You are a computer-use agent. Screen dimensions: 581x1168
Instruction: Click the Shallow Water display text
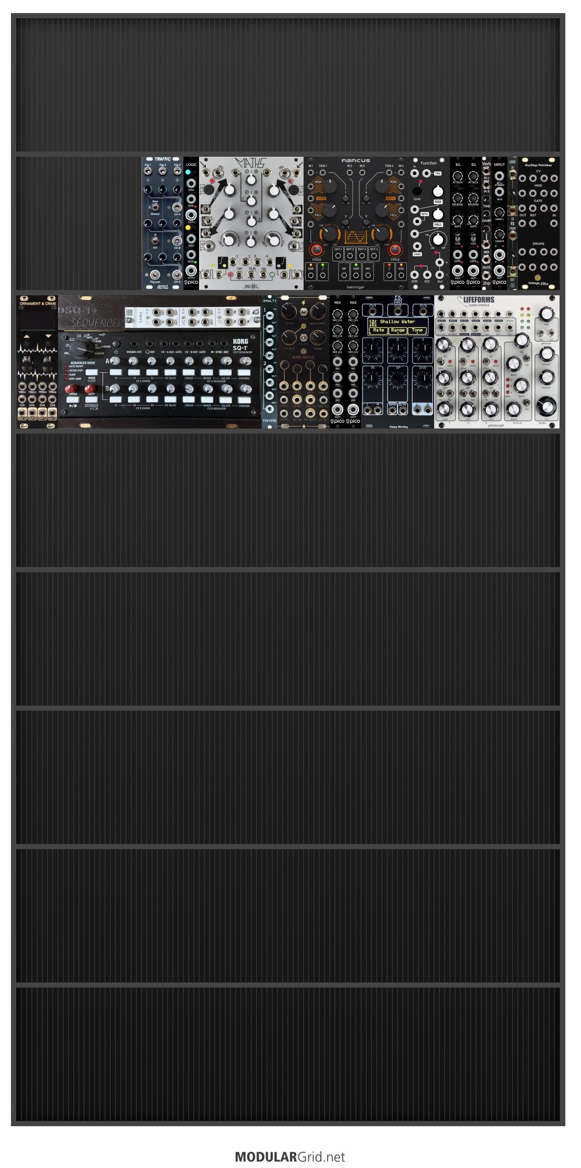pos(397,321)
